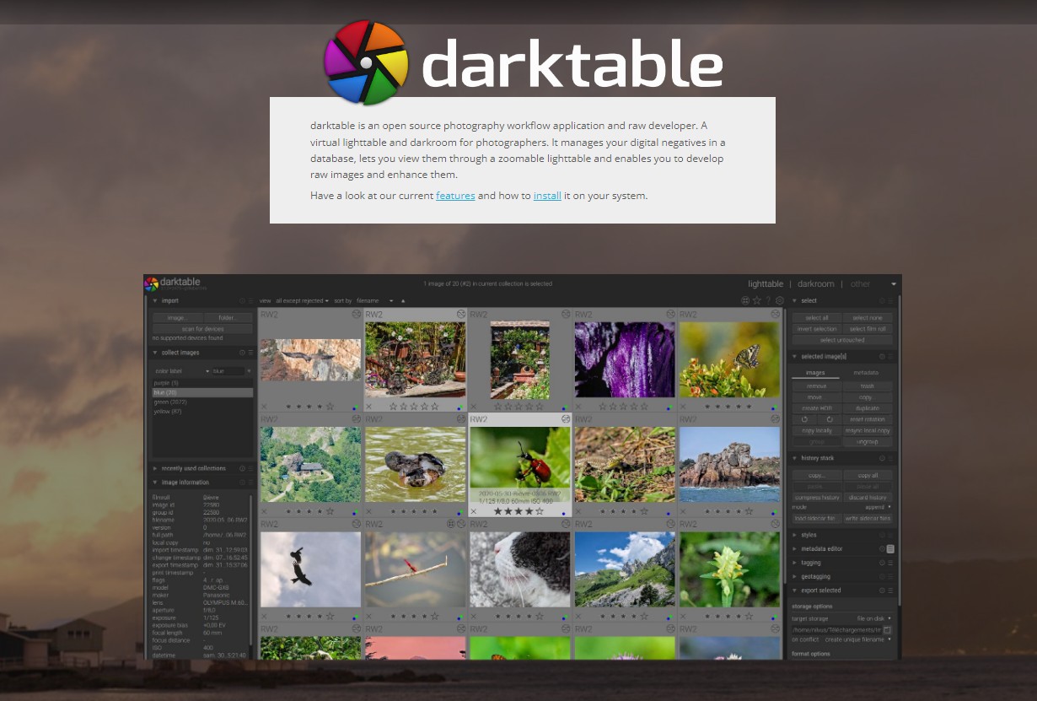
Task: Collapse the import module
Action: [x=154, y=300]
